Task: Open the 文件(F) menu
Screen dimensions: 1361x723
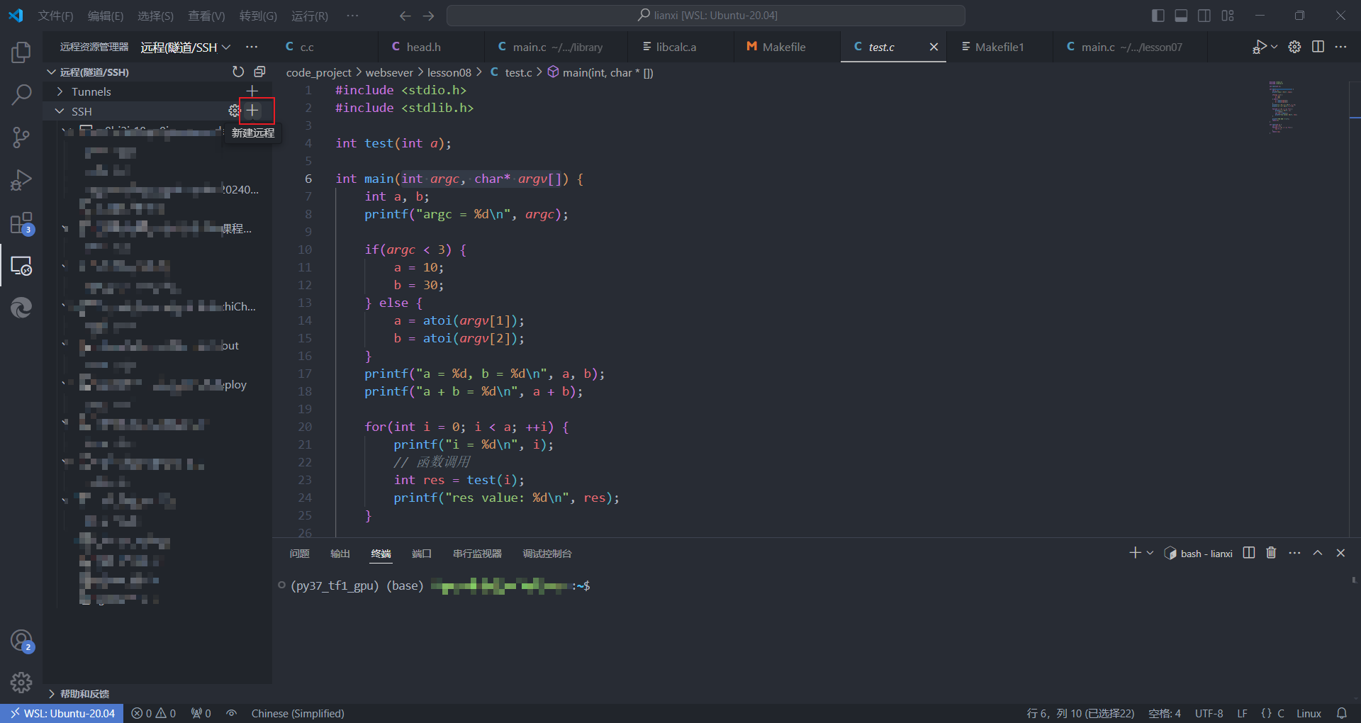Action: click(x=55, y=16)
